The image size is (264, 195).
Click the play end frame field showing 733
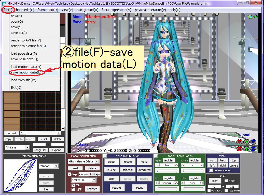point(232,186)
